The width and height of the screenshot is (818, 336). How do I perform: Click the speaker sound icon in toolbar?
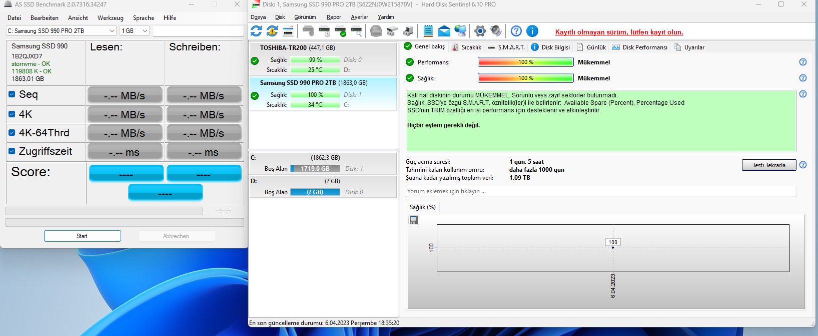point(496,31)
